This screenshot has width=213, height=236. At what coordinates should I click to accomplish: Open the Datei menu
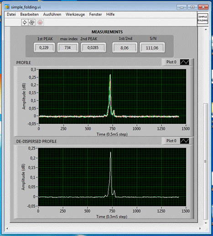[x=11, y=15]
